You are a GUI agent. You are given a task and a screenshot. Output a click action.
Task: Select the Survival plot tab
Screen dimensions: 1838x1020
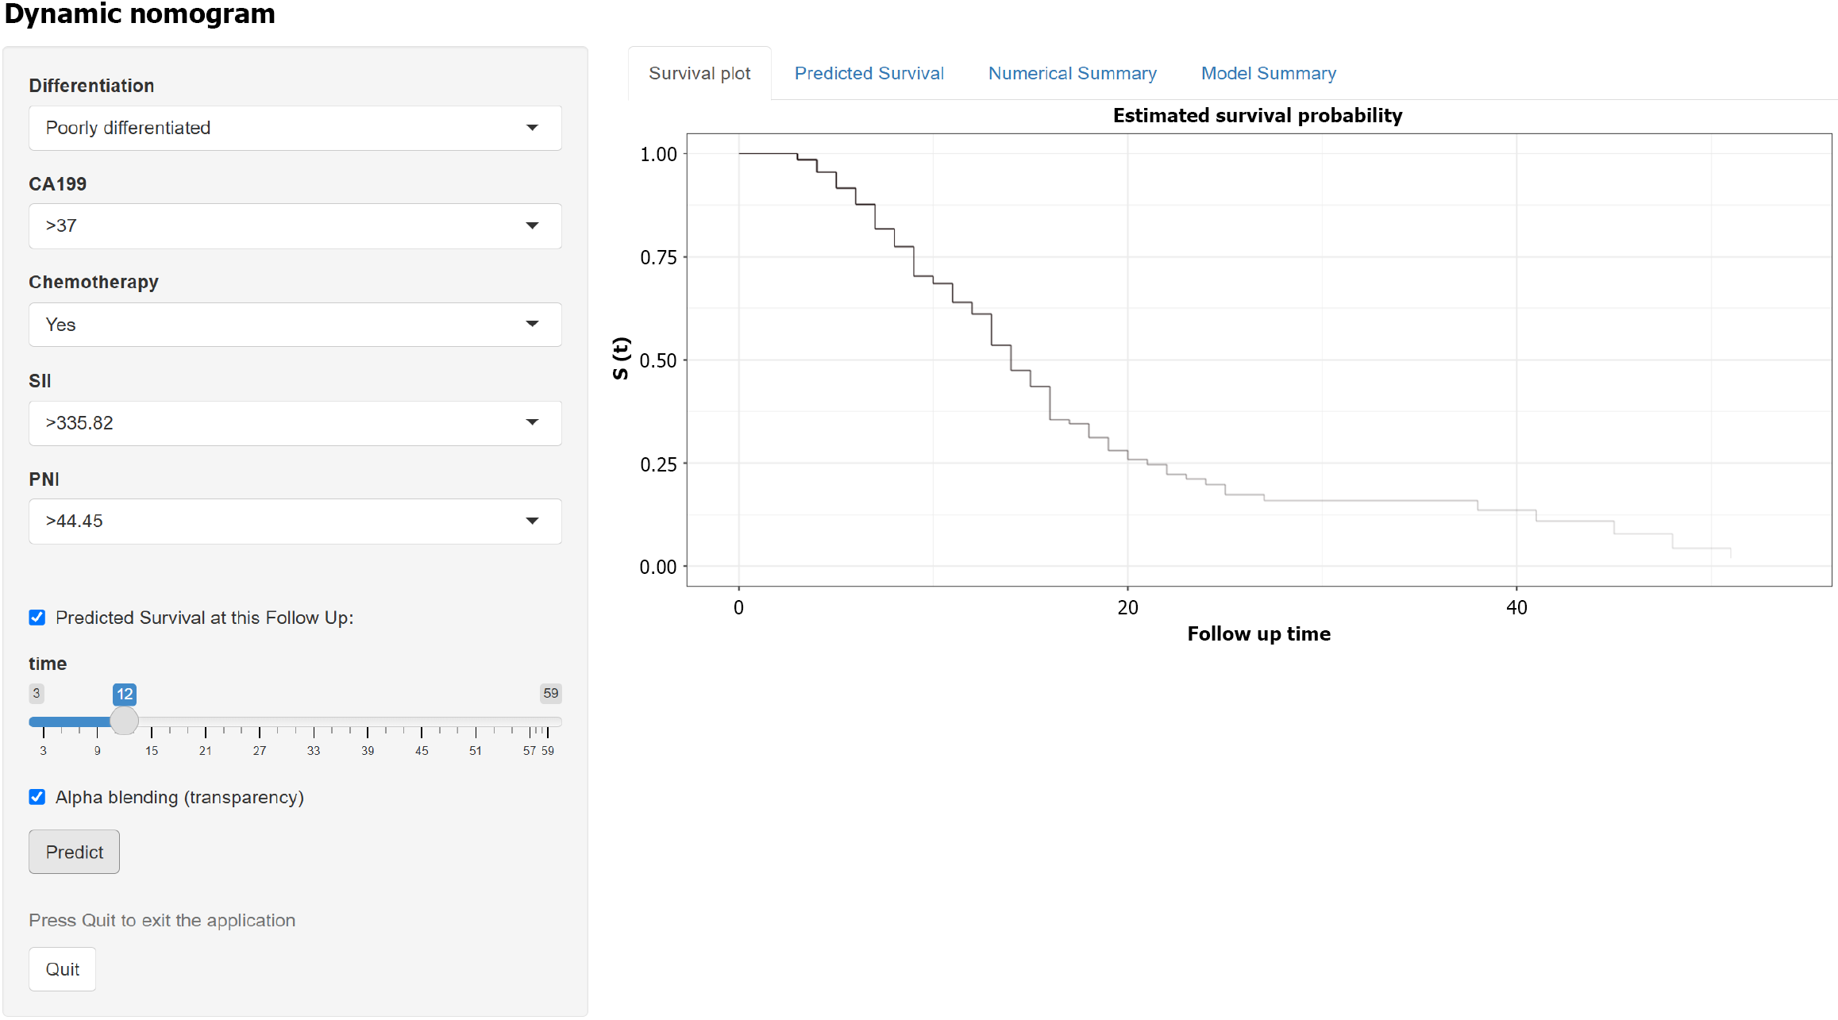click(699, 73)
